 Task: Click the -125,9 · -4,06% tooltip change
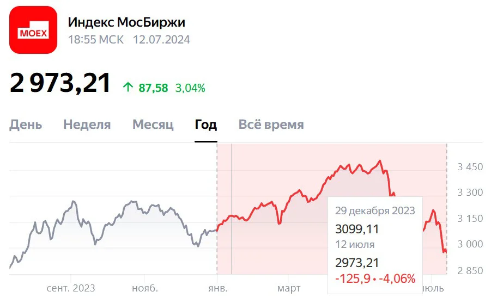[375, 278]
